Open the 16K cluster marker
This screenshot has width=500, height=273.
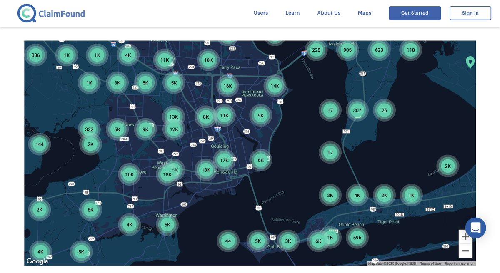[228, 86]
